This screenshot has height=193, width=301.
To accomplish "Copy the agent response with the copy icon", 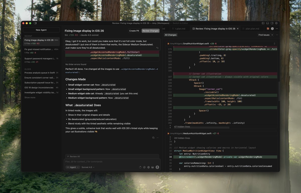I will [x=153, y=138].
